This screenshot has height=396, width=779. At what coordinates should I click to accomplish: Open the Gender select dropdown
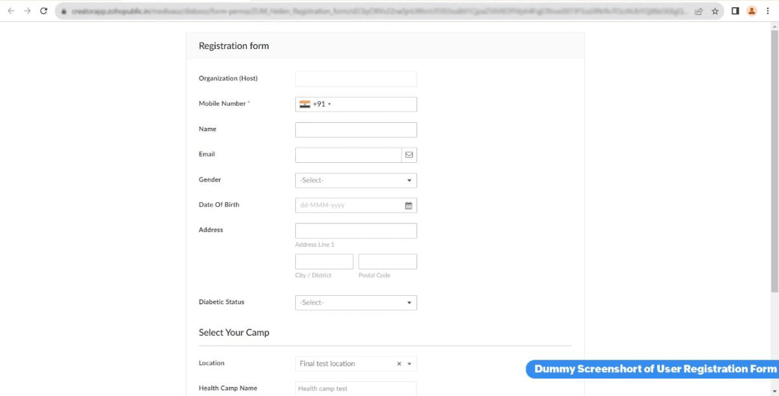[x=356, y=180]
